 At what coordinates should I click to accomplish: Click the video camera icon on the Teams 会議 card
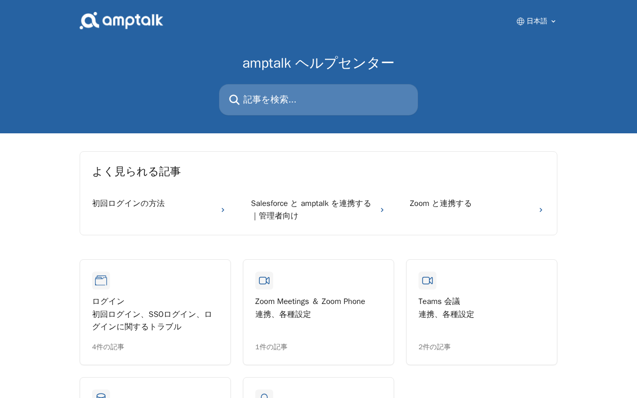427,281
